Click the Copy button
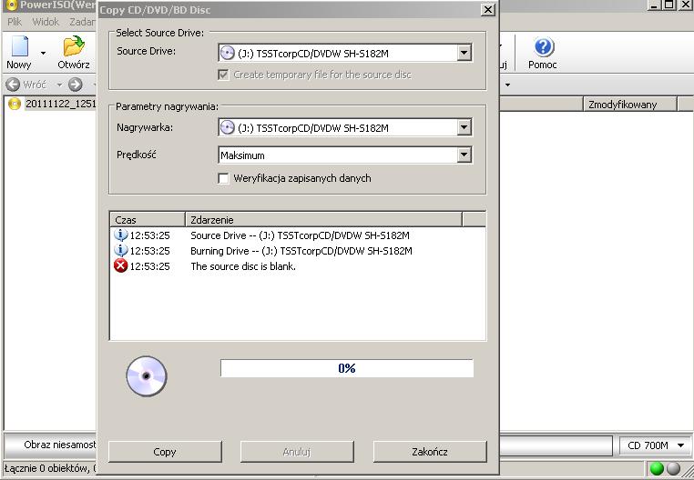Image resolution: width=694 pixels, height=480 pixels. [x=165, y=452]
